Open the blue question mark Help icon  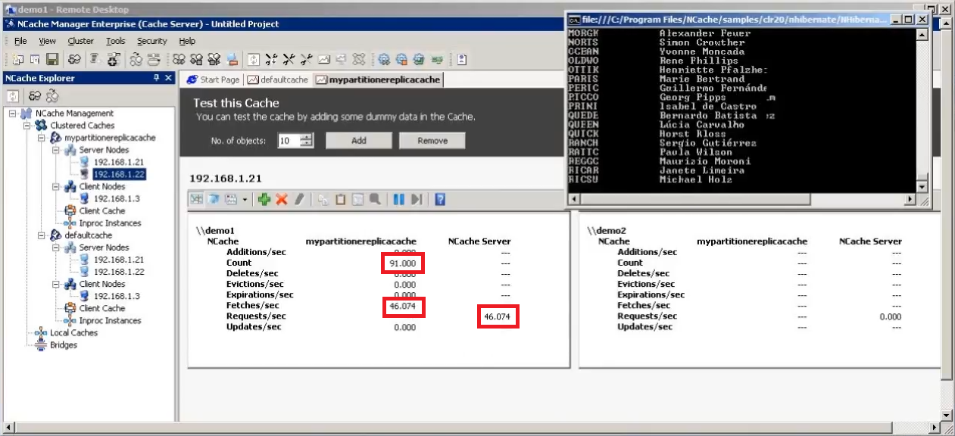click(440, 199)
